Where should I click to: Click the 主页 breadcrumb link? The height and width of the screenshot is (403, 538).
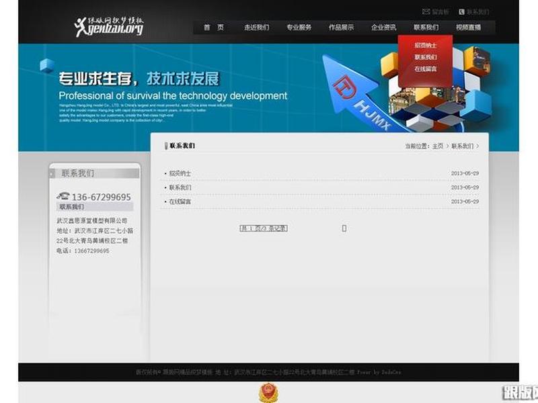[438, 146]
